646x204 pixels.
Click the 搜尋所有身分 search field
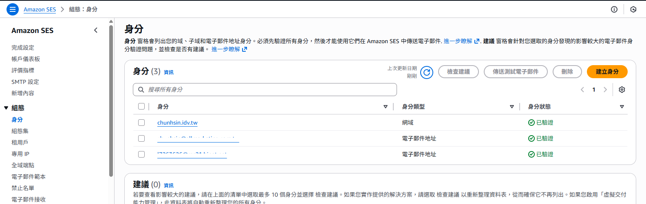(265, 90)
